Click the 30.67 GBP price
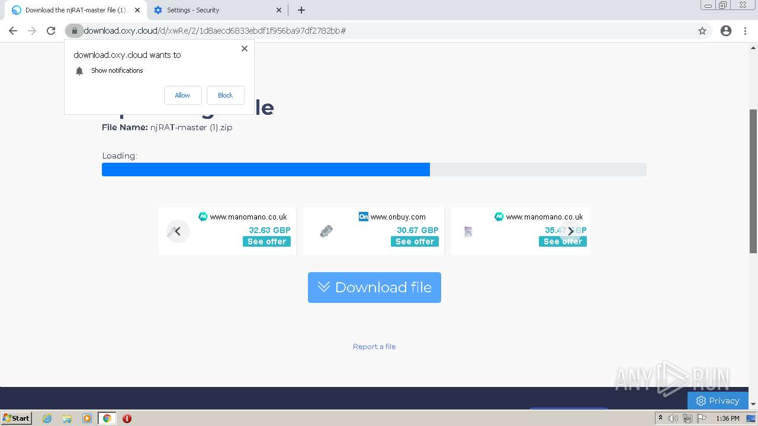758x426 pixels. coord(417,230)
